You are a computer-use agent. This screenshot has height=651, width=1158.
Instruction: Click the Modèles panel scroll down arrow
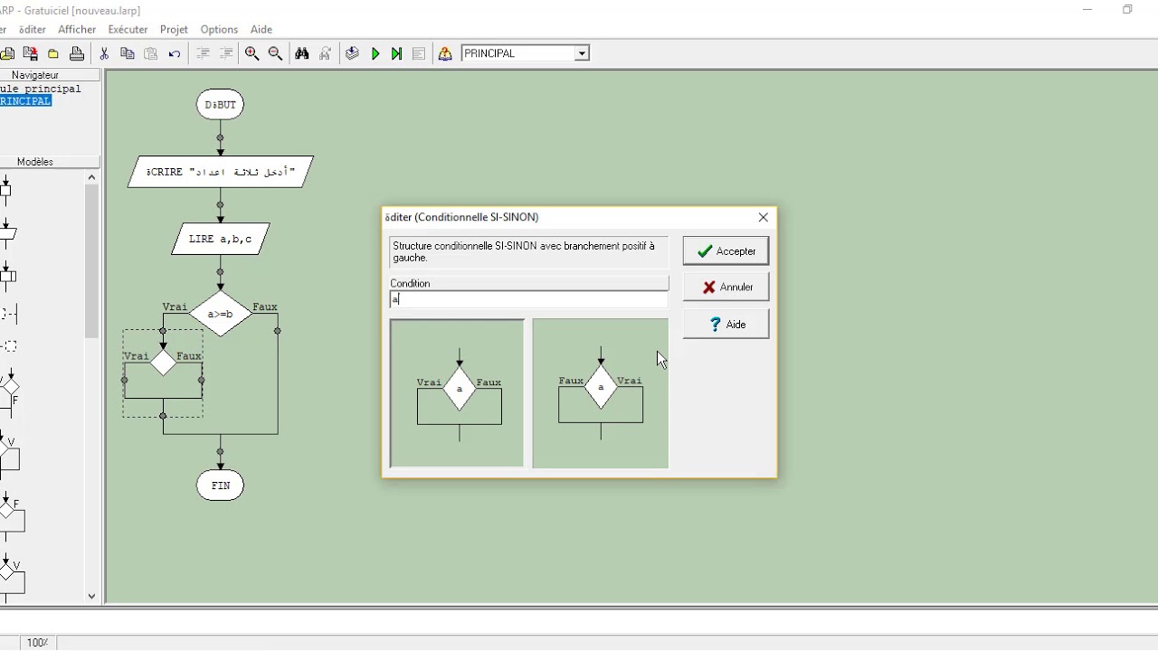[x=91, y=596]
